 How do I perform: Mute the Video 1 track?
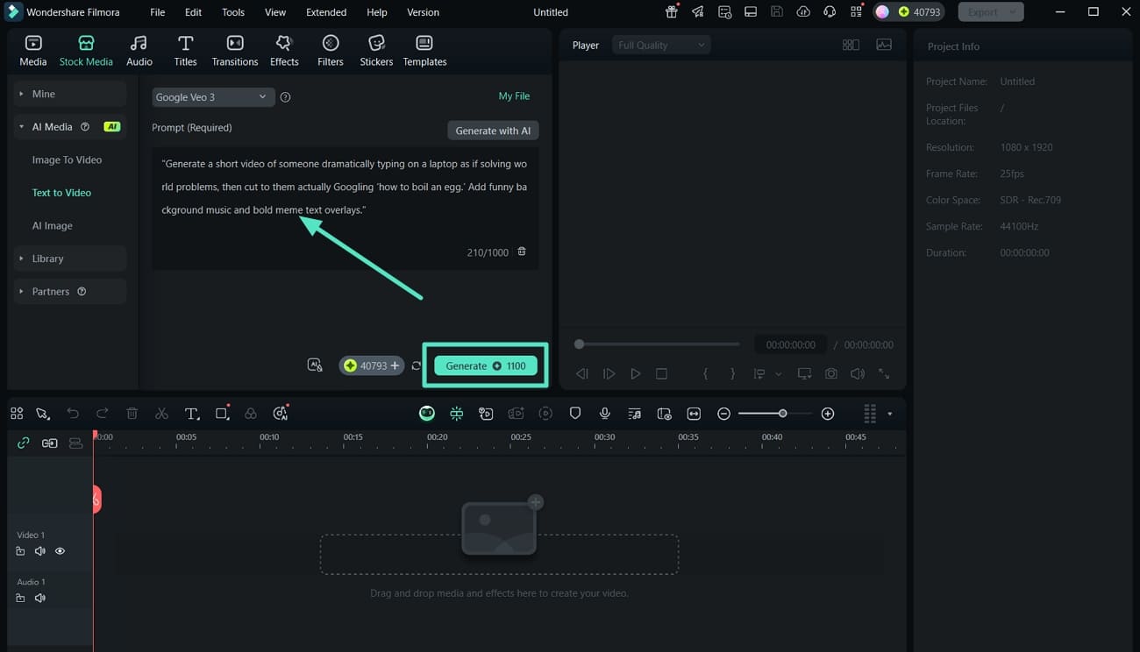coord(39,551)
